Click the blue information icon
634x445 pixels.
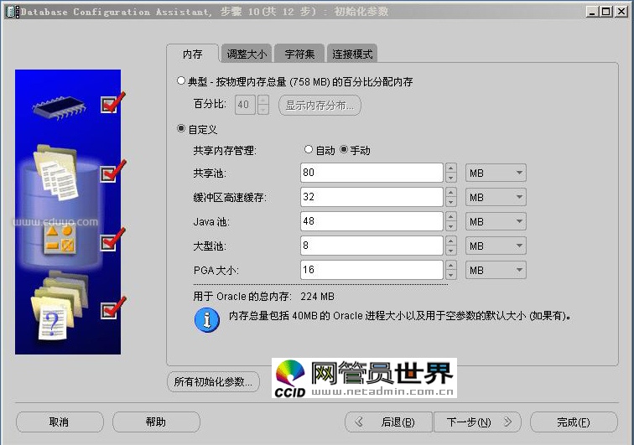click(x=206, y=319)
